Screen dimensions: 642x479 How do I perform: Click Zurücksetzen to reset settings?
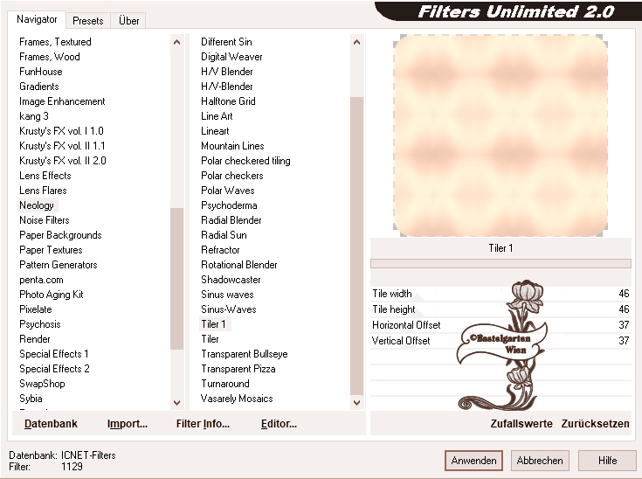596,424
